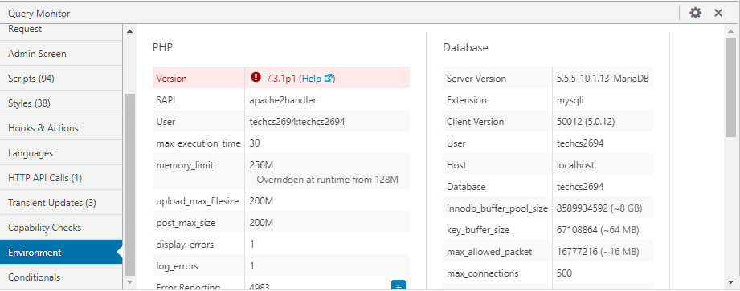Select the Environment panel
Screen dimensions: 740x291
pyautogui.click(x=61, y=252)
